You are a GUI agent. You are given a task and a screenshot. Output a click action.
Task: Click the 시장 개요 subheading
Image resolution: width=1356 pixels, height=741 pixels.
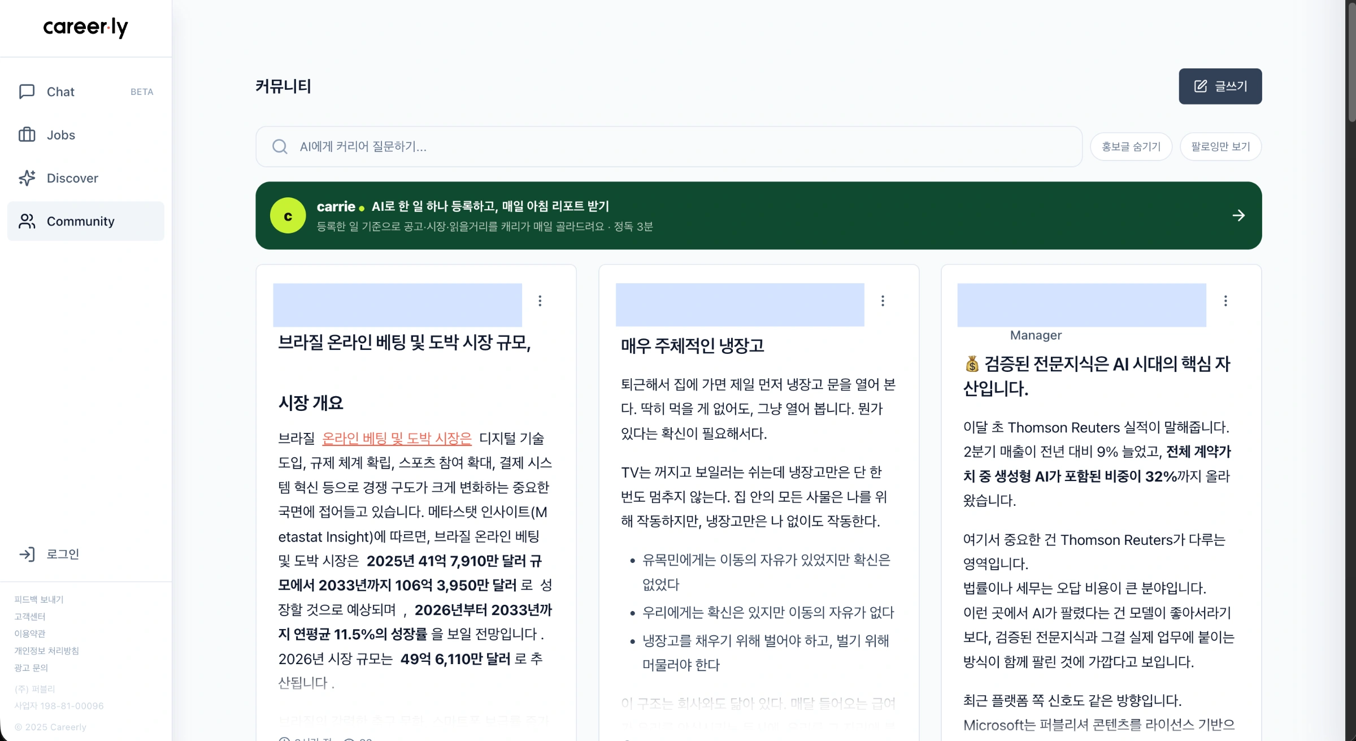coord(311,403)
